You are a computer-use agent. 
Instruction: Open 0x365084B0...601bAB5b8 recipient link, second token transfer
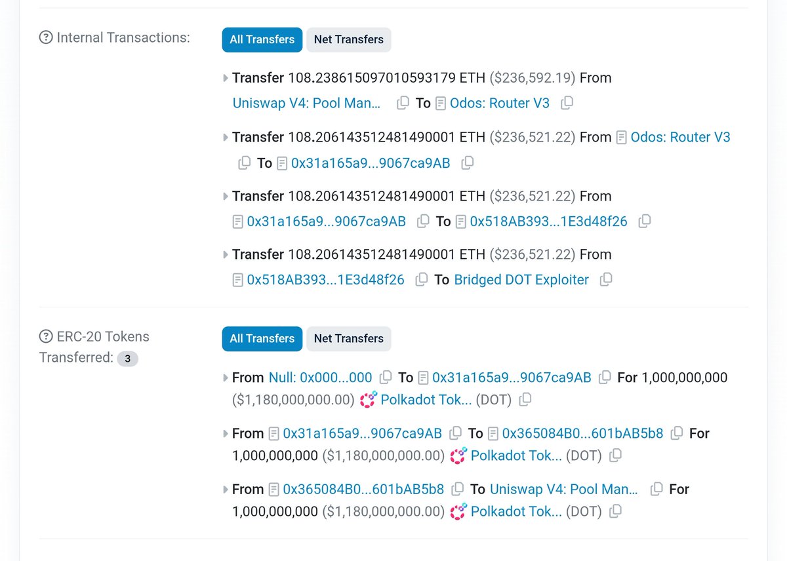click(582, 433)
